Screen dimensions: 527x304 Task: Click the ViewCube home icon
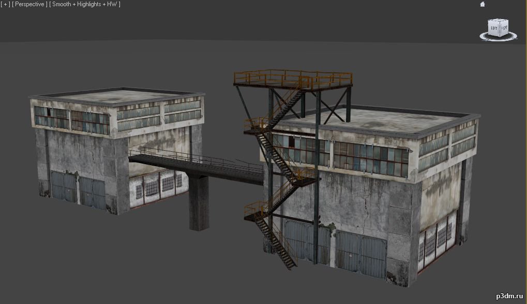coord(483,4)
